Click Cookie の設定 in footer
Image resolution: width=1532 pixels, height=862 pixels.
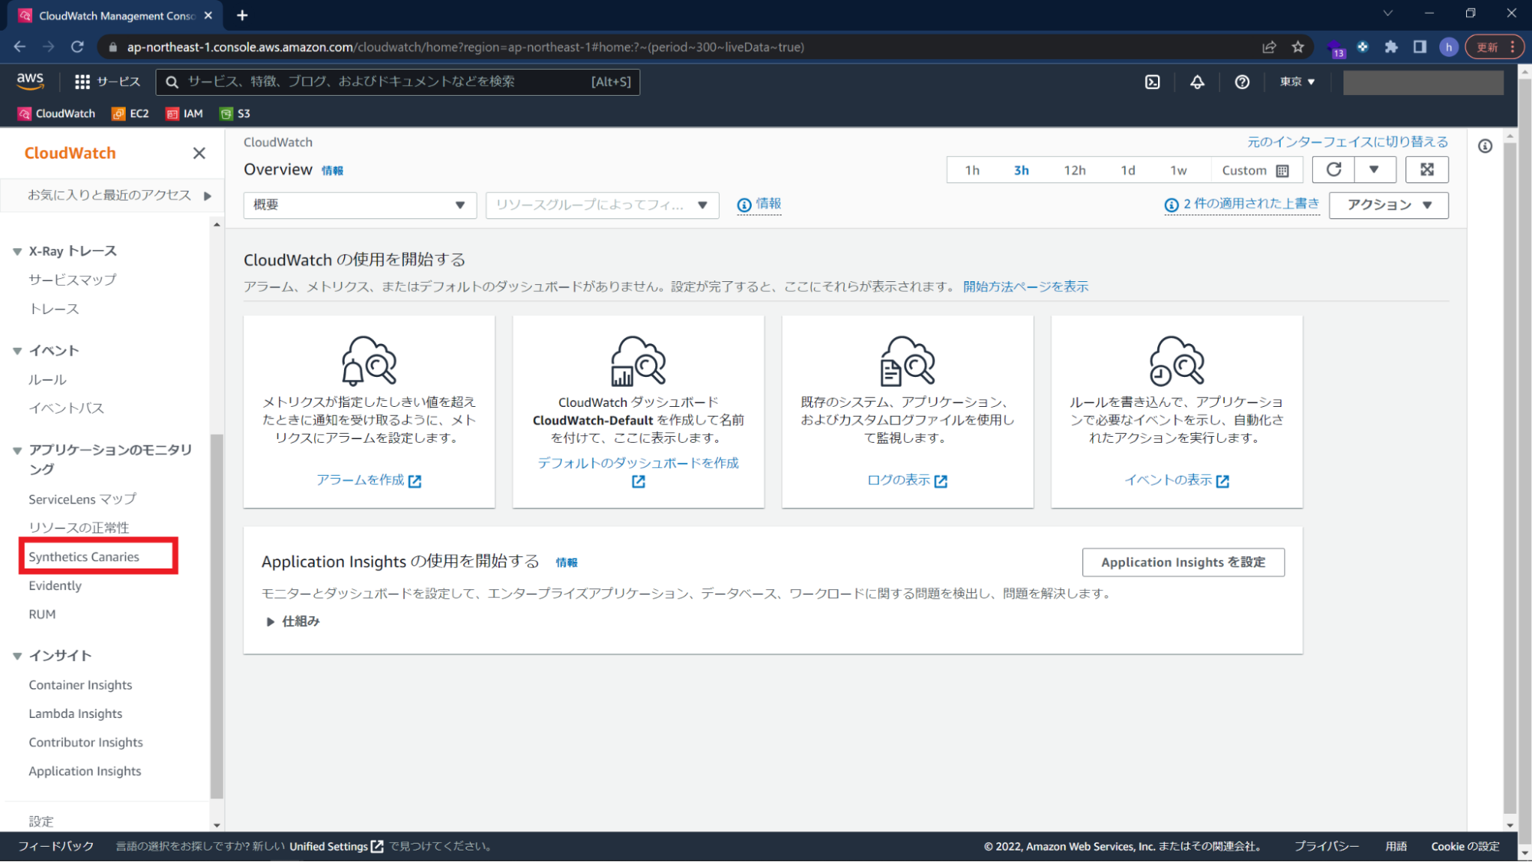pyautogui.click(x=1465, y=847)
